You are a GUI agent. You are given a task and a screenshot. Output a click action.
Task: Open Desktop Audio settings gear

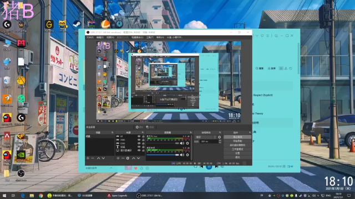tap(187, 155)
